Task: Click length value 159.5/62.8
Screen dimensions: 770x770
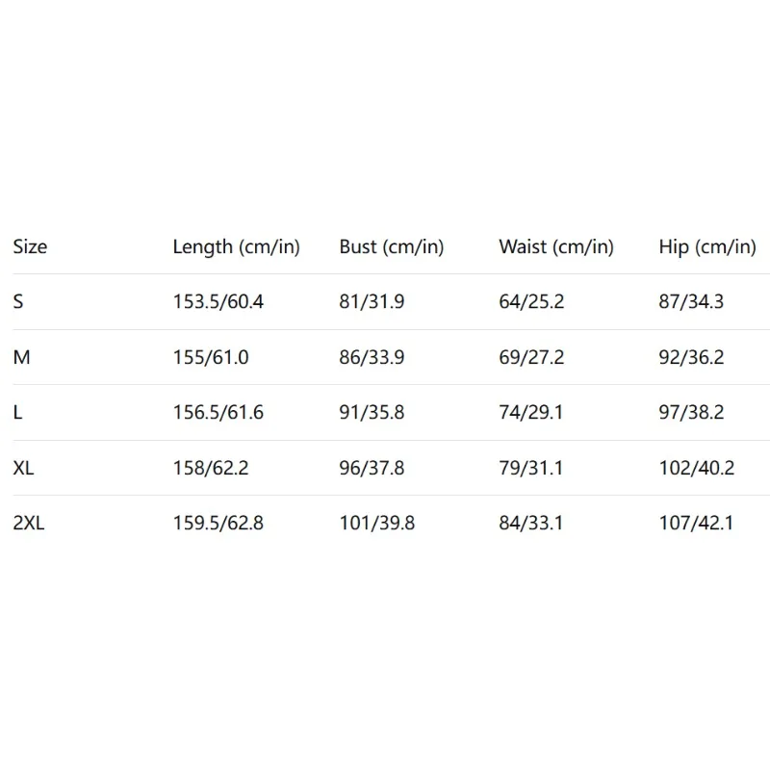Action: pyautogui.click(x=218, y=525)
